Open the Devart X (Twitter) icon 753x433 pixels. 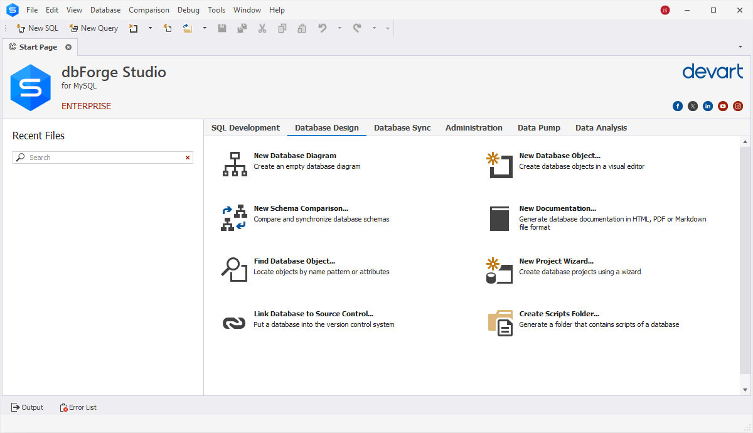coord(693,106)
